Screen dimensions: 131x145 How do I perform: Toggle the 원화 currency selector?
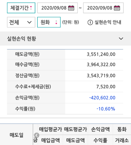[x=49, y=22]
